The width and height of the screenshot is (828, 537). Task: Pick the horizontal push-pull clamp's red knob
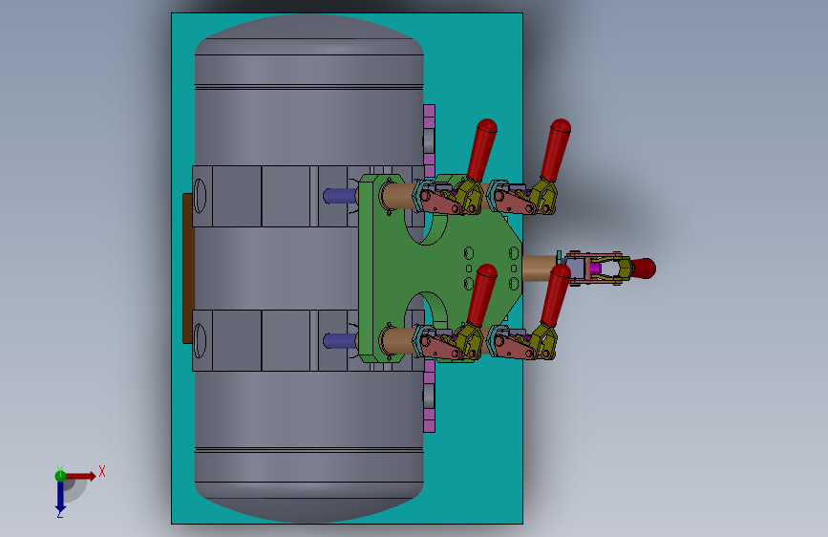(644, 268)
